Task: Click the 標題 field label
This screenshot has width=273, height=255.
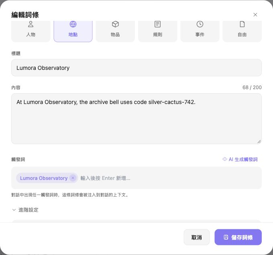Action: (x=16, y=53)
